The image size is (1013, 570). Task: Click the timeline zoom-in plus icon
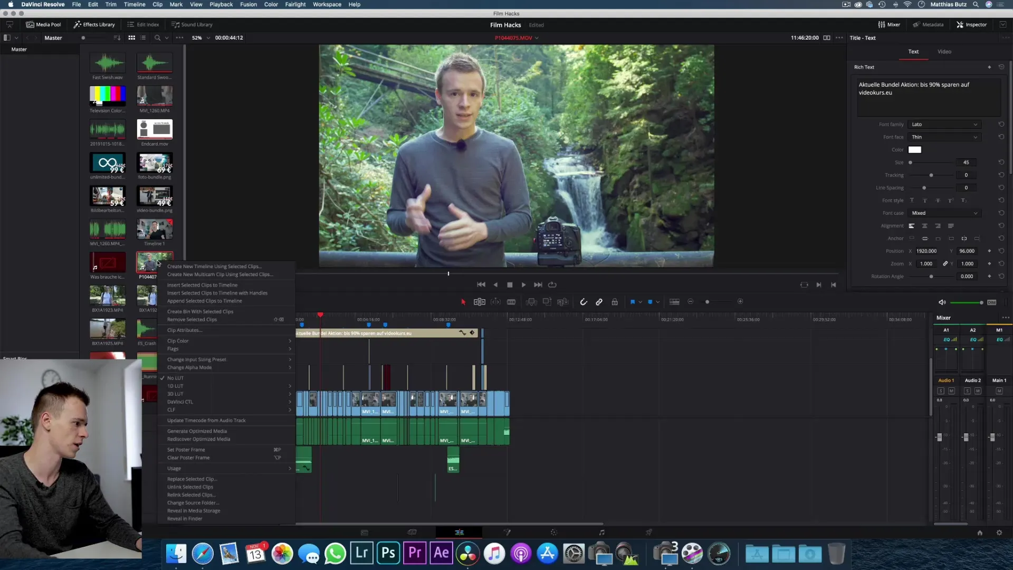tap(740, 302)
